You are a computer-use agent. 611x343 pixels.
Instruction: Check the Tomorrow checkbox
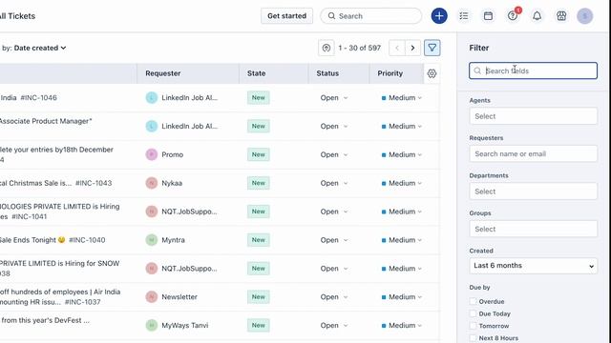[473, 326]
